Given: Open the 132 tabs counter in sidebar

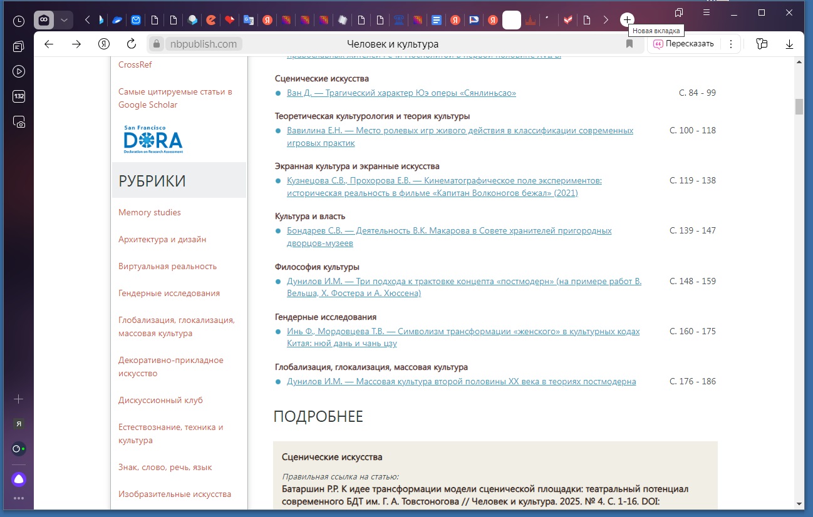Looking at the screenshot, I should point(19,96).
